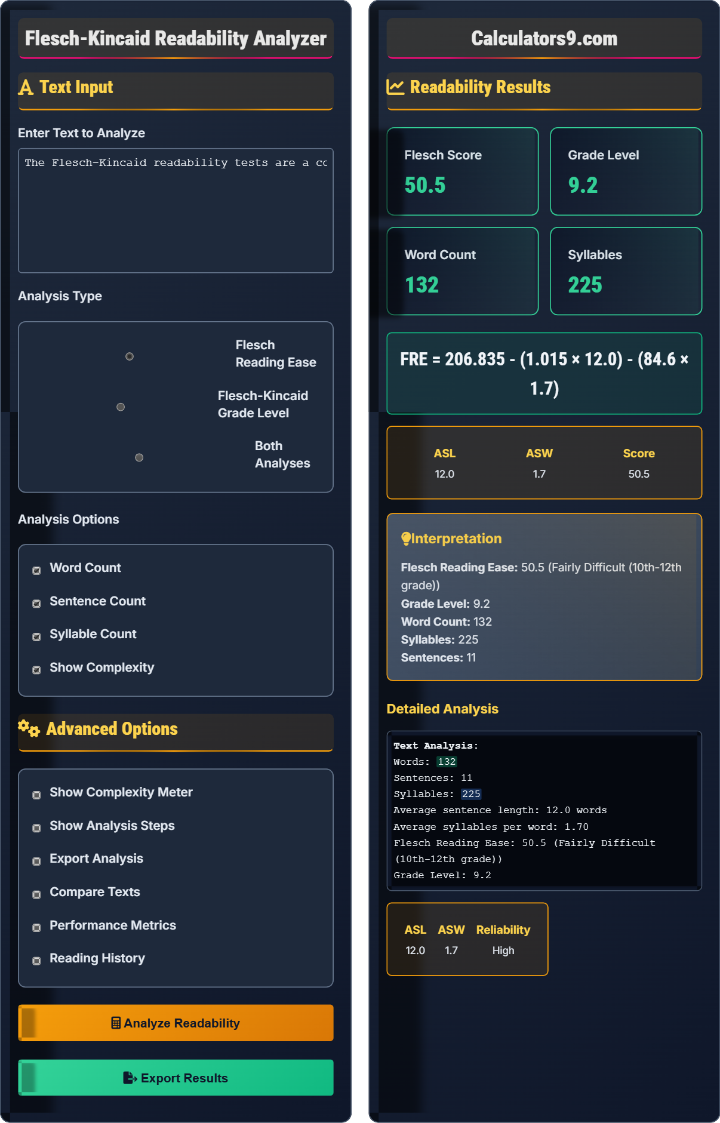Enable the Export Analysis checkbox
The height and width of the screenshot is (1123, 720).
point(36,861)
